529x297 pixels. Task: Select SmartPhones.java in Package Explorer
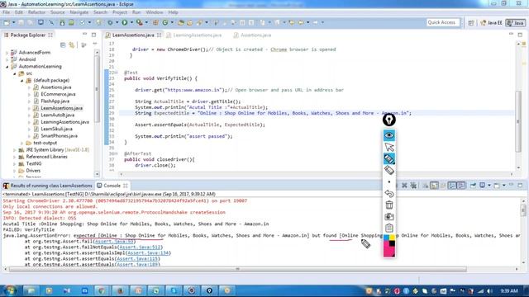click(59, 135)
